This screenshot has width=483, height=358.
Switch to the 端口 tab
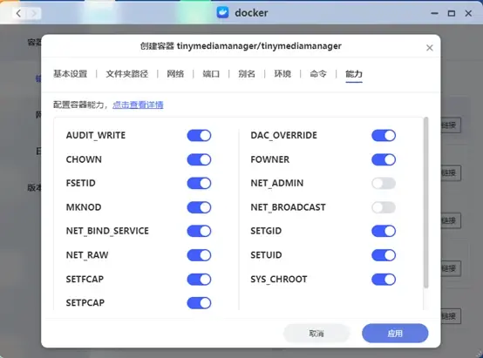coord(211,74)
